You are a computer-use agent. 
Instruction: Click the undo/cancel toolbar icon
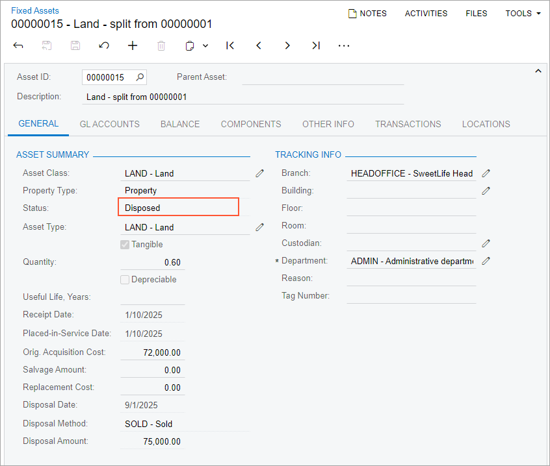pyautogui.click(x=104, y=45)
